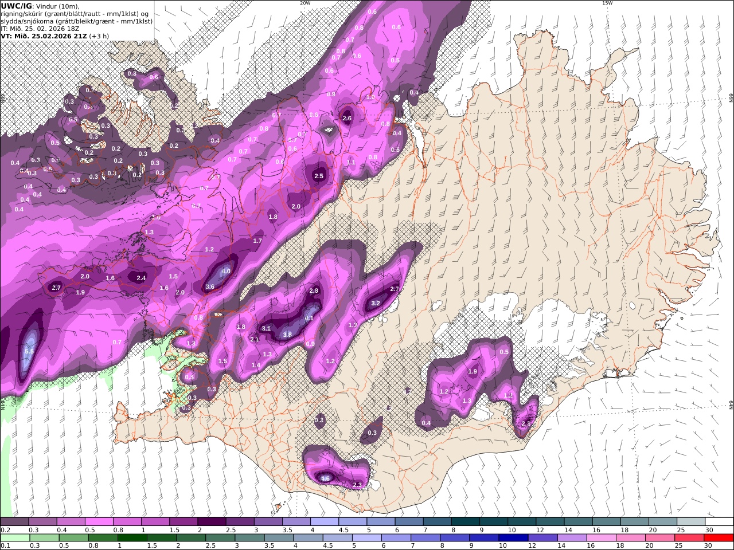Click the bright red swatch ending the lower legend
Viewport: 734px width, 550px height.
719,537
